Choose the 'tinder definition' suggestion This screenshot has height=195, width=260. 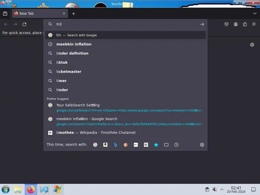pyautogui.click(x=125, y=53)
